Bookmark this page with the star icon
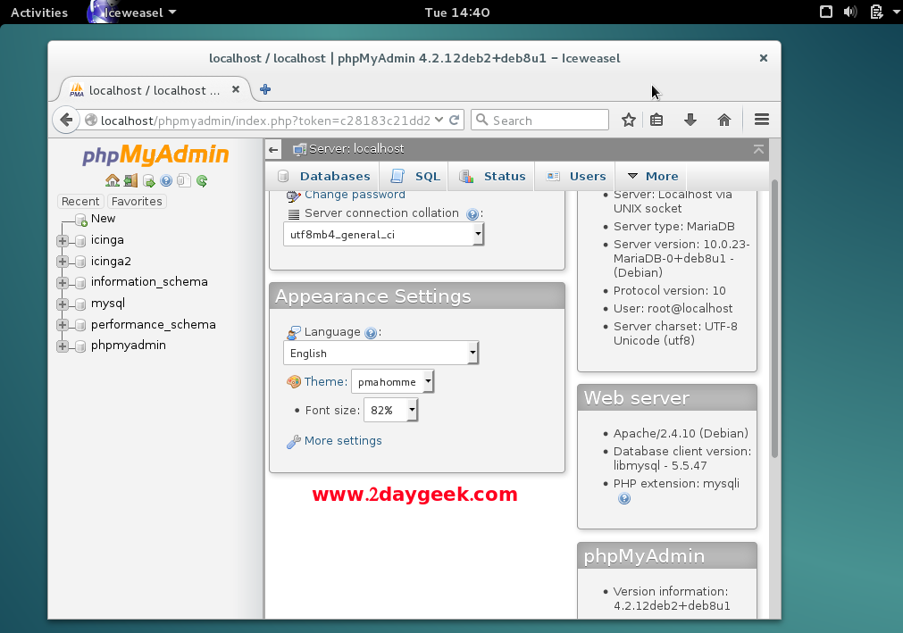The image size is (903, 633). [x=628, y=120]
